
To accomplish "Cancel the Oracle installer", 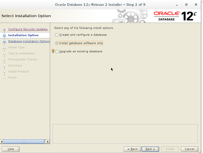I will click(190, 149).
